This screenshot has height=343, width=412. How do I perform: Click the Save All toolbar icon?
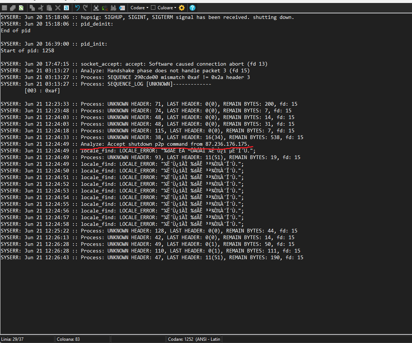pos(13,8)
